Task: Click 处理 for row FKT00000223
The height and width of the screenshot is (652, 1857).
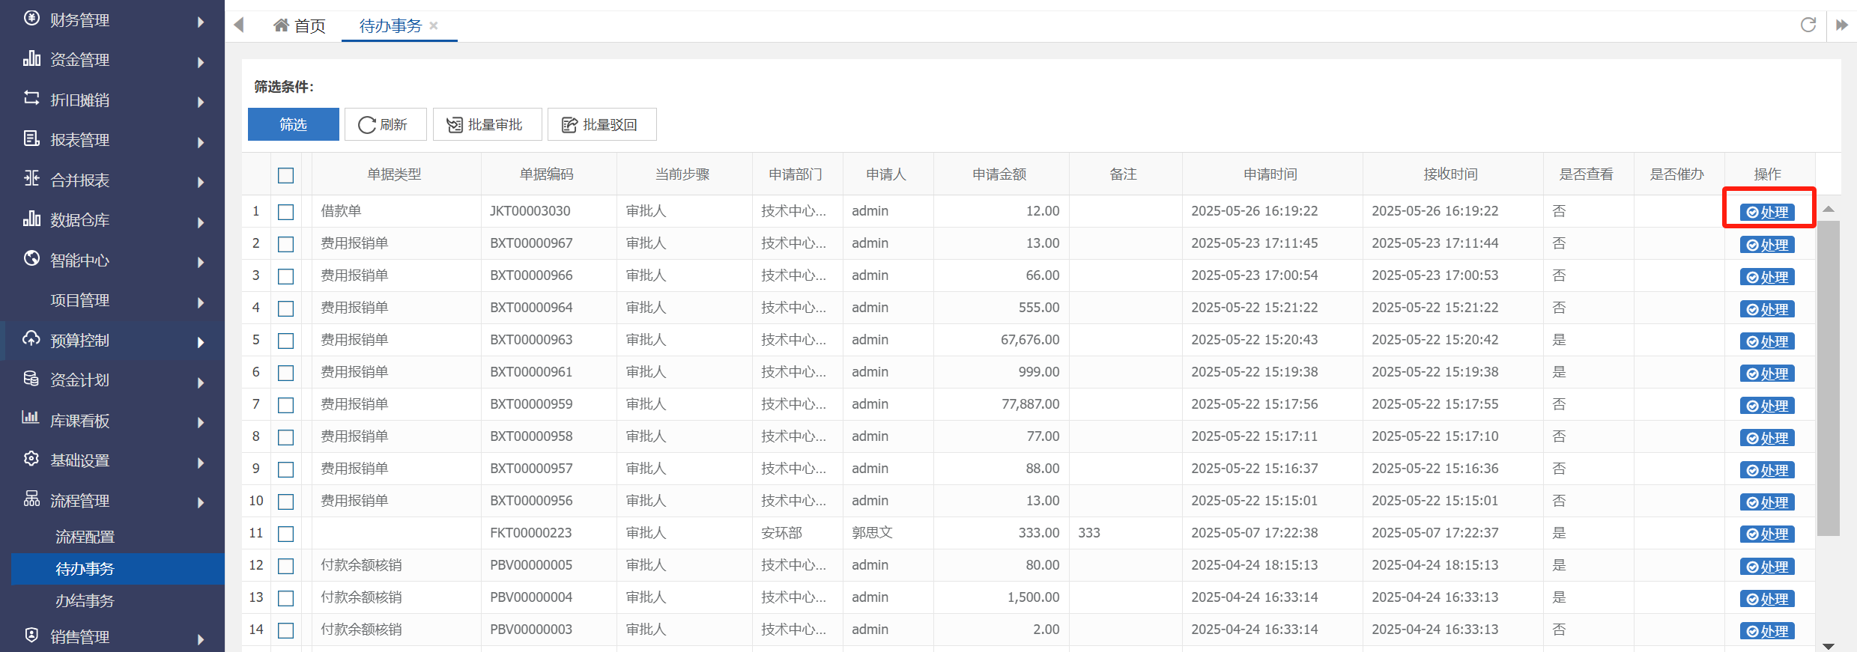Action: pyautogui.click(x=1766, y=534)
